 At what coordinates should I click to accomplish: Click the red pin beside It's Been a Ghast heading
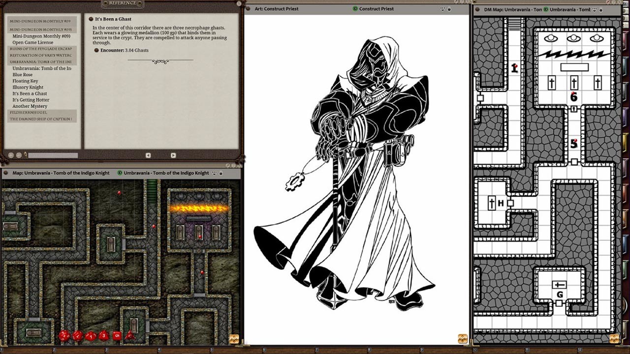(x=91, y=19)
